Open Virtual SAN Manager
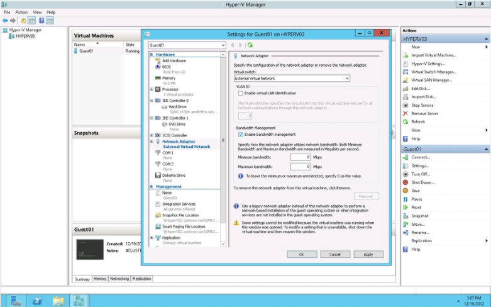The width and height of the screenshot is (491, 307). point(431,80)
